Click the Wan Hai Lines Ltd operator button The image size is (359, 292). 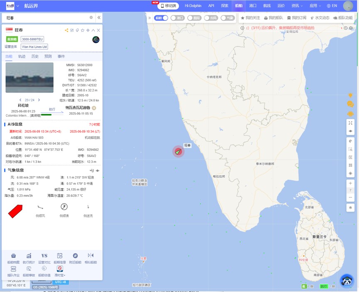pyautogui.click(x=34, y=47)
